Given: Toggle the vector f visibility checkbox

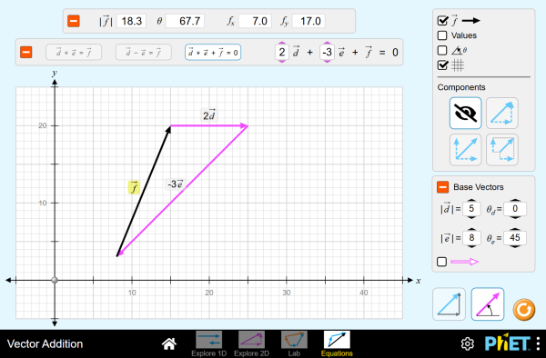Looking at the screenshot, I should coord(442,21).
